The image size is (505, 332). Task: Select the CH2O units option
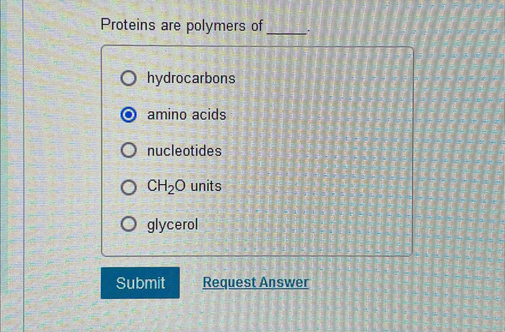128,187
